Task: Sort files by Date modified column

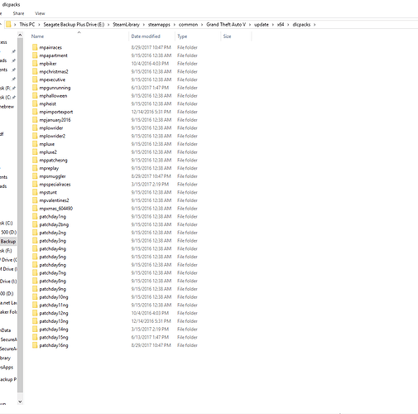Action: click(x=146, y=36)
